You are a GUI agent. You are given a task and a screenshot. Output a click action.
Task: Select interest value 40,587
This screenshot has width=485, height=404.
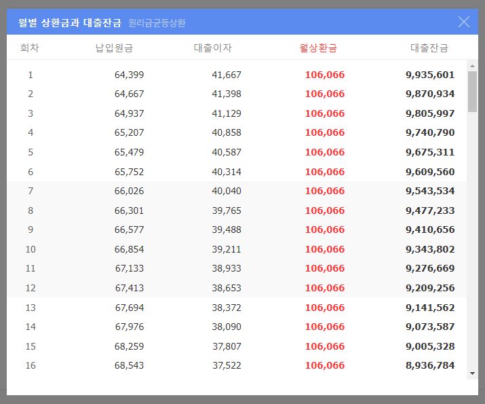(227, 152)
